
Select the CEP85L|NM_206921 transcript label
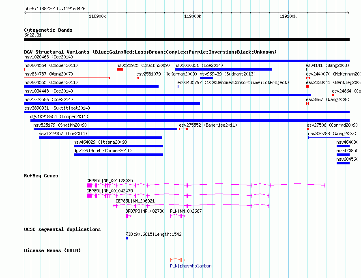[135, 201]
